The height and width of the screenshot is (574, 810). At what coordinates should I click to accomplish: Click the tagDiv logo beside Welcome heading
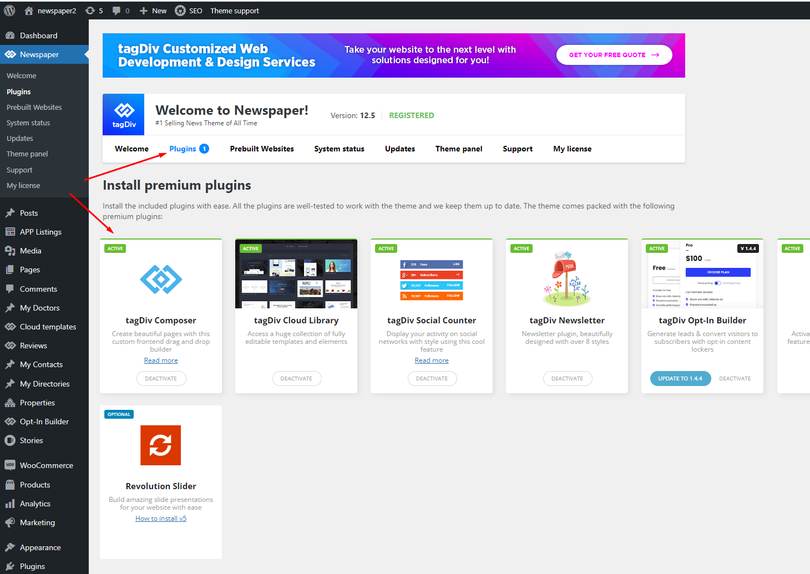(124, 114)
